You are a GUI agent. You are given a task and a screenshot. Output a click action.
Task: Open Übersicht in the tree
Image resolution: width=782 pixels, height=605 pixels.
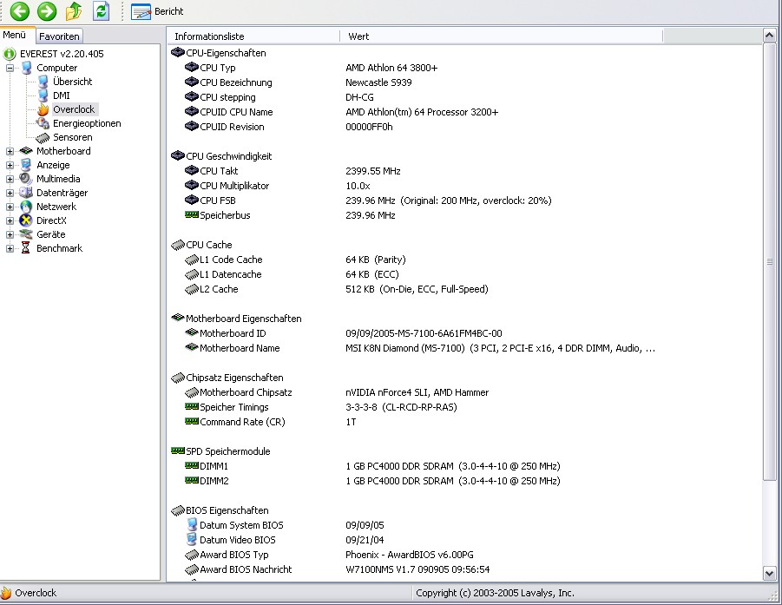[x=72, y=82]
